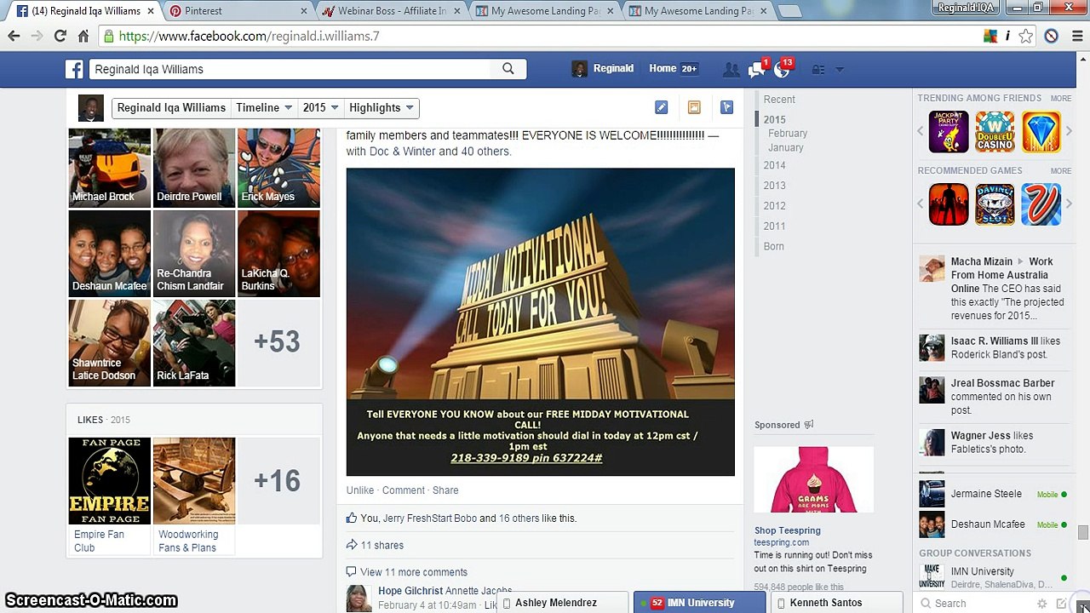The width and height of the screenshot is (1090, 613).
Task: Switch to second My Awesome Landing Page tab
Action: pos(697,11)
